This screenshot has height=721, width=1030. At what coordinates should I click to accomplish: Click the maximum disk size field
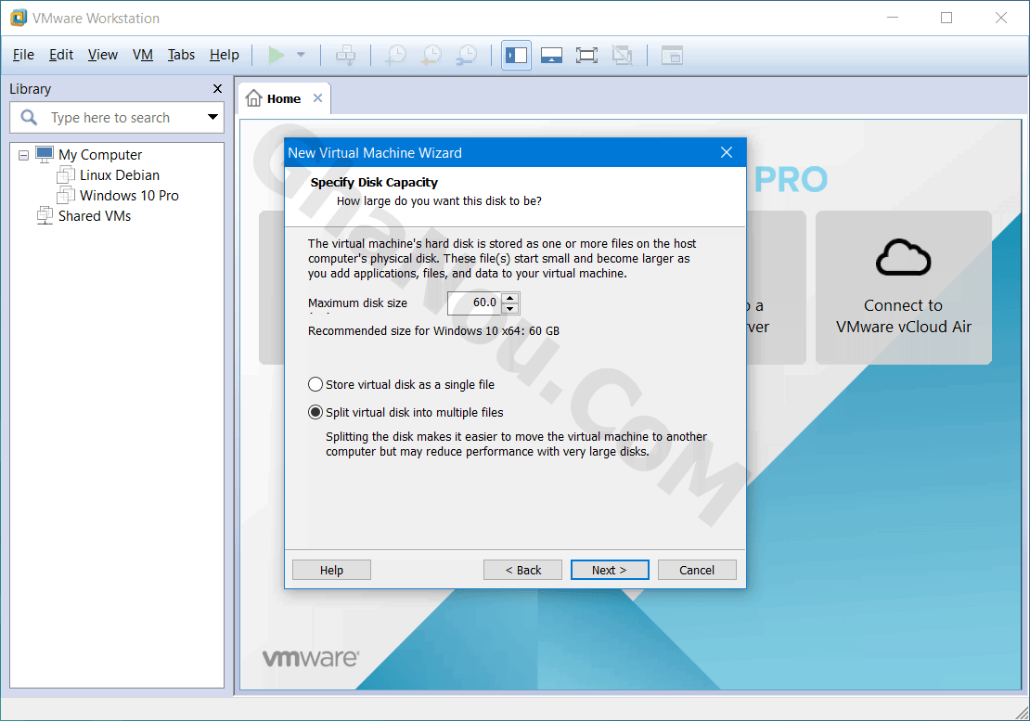click(475, 303)
